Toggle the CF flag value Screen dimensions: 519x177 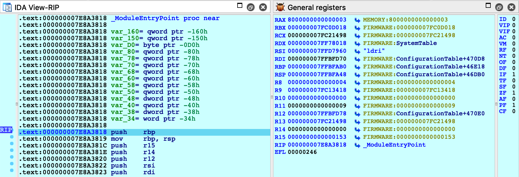click(514, 111)
